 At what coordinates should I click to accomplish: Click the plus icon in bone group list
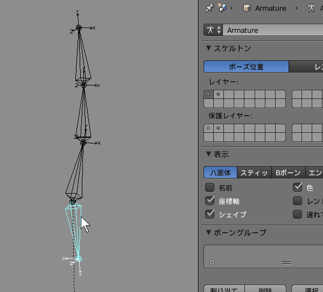click(212, 262)
